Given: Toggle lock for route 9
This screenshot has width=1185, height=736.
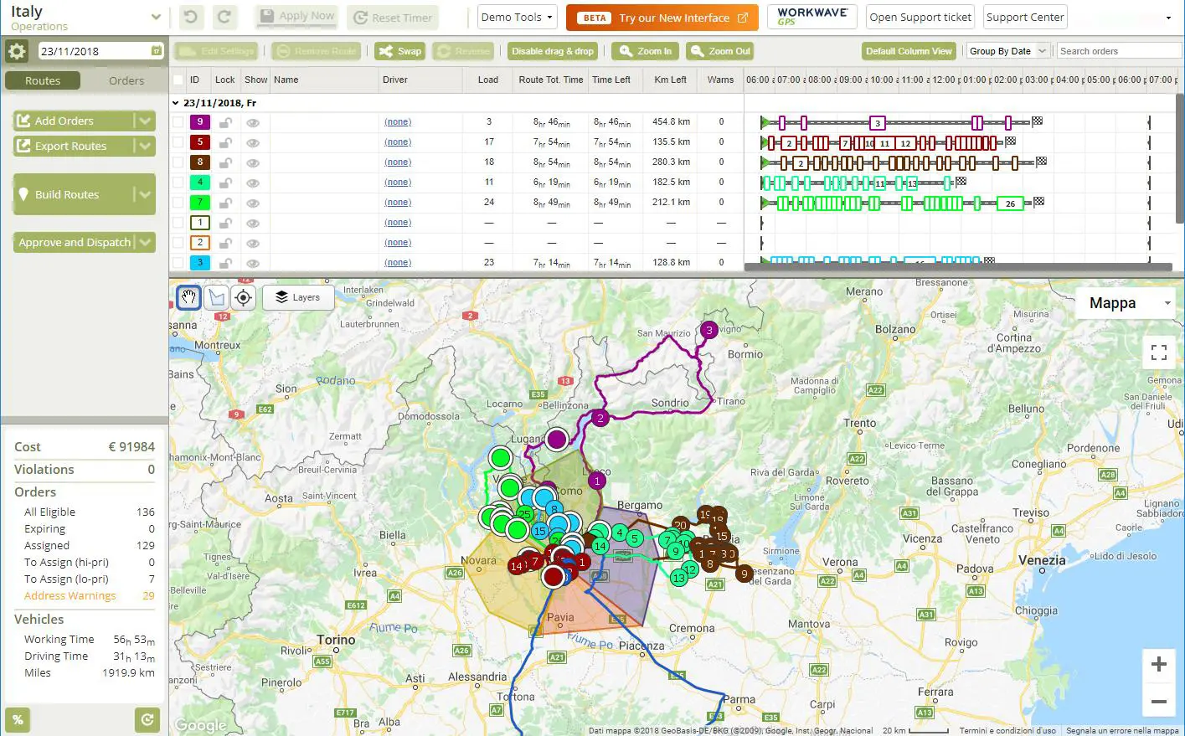Looking at the screenshot, I should (x=225, y=122).
